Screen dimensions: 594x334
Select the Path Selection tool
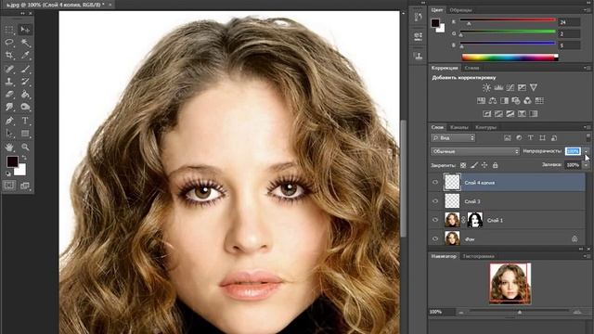coord(9,134)
